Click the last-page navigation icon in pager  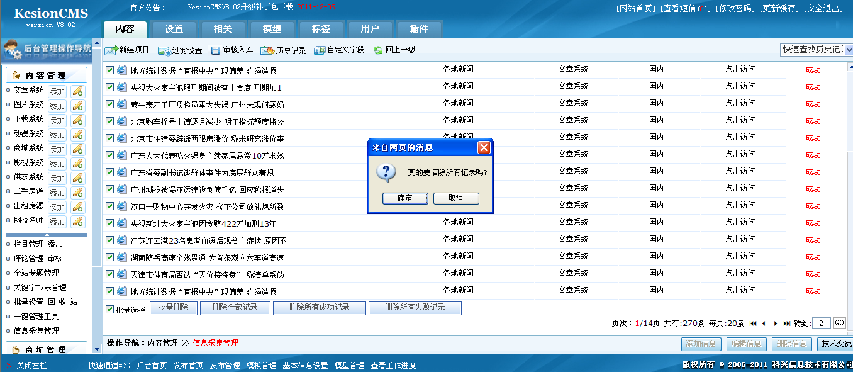point(787,323)
